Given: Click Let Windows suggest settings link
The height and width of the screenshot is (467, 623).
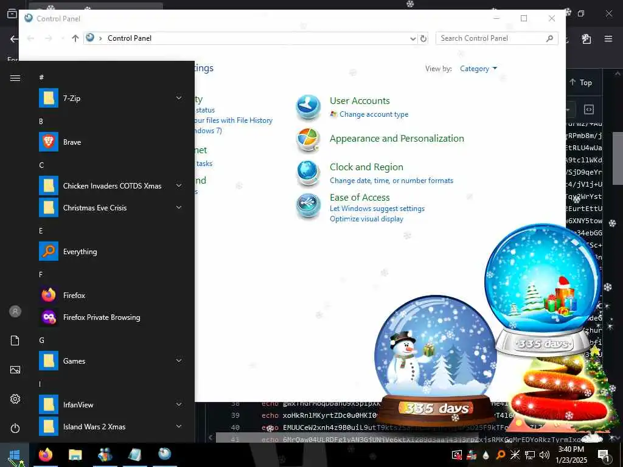Looking at the screenshot, I should (377, 209).
